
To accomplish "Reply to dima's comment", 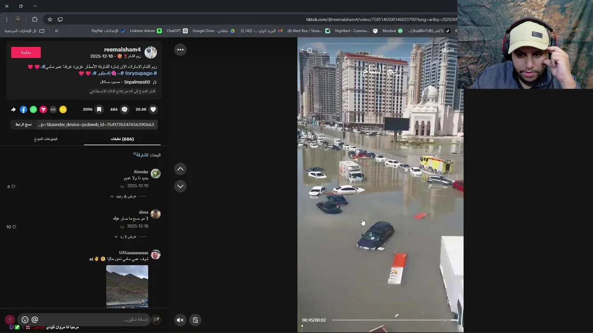I will click(x=122, y=226).
